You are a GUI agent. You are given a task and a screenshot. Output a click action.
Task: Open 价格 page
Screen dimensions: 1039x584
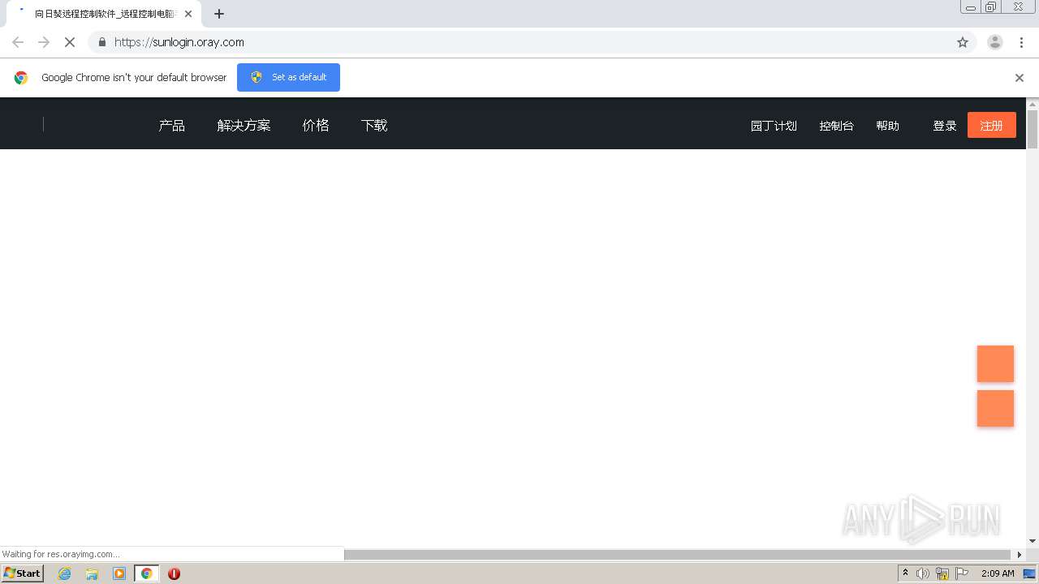pyautogui.click(x=316, y=125)
